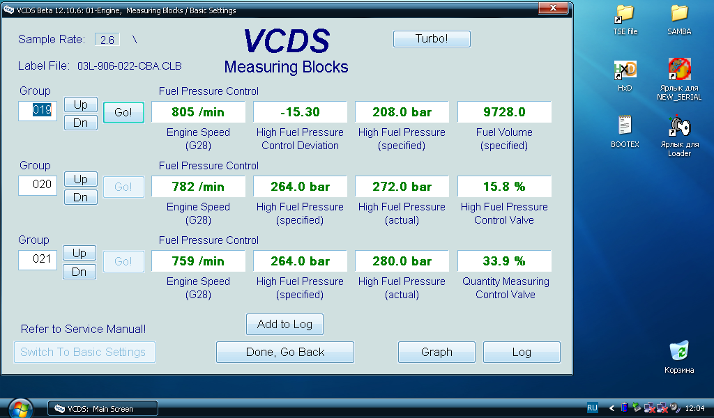Click the -15.30 pressure deviation value
Screen dimensions: 714x418
tap(300, 112)
